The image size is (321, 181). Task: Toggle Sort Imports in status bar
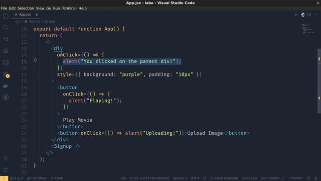click(272, 178)
